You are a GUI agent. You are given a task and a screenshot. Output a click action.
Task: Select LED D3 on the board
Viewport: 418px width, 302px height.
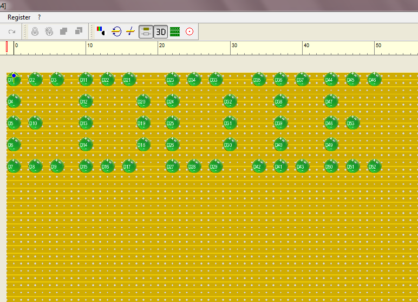tap(57, 79)
